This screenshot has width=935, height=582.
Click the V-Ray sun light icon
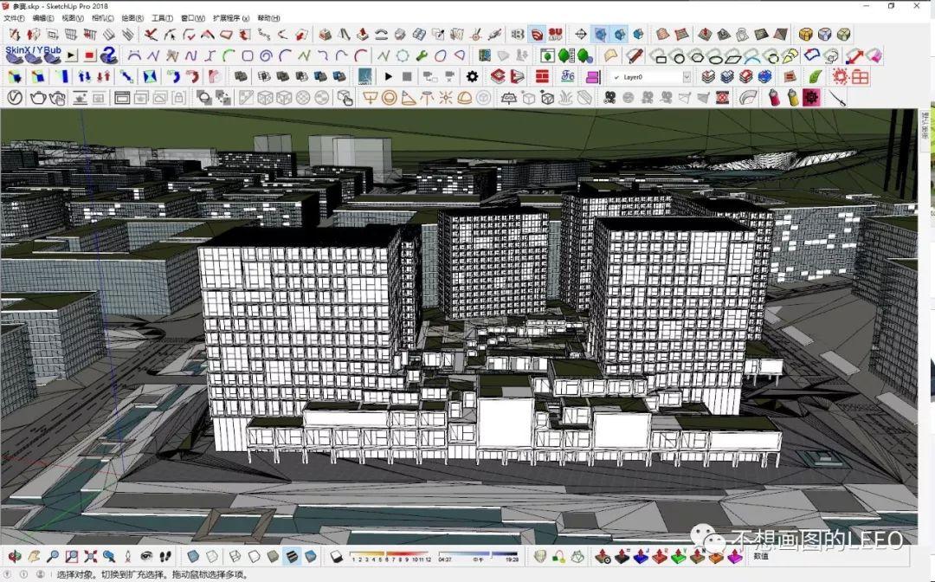tap(446, 98)
